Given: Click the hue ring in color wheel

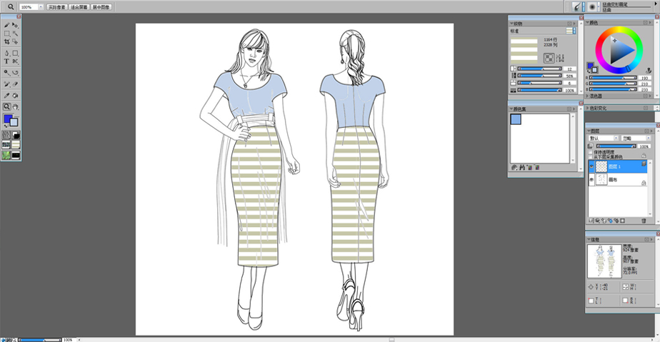Looking at the screenshot, I should [619, 29].
